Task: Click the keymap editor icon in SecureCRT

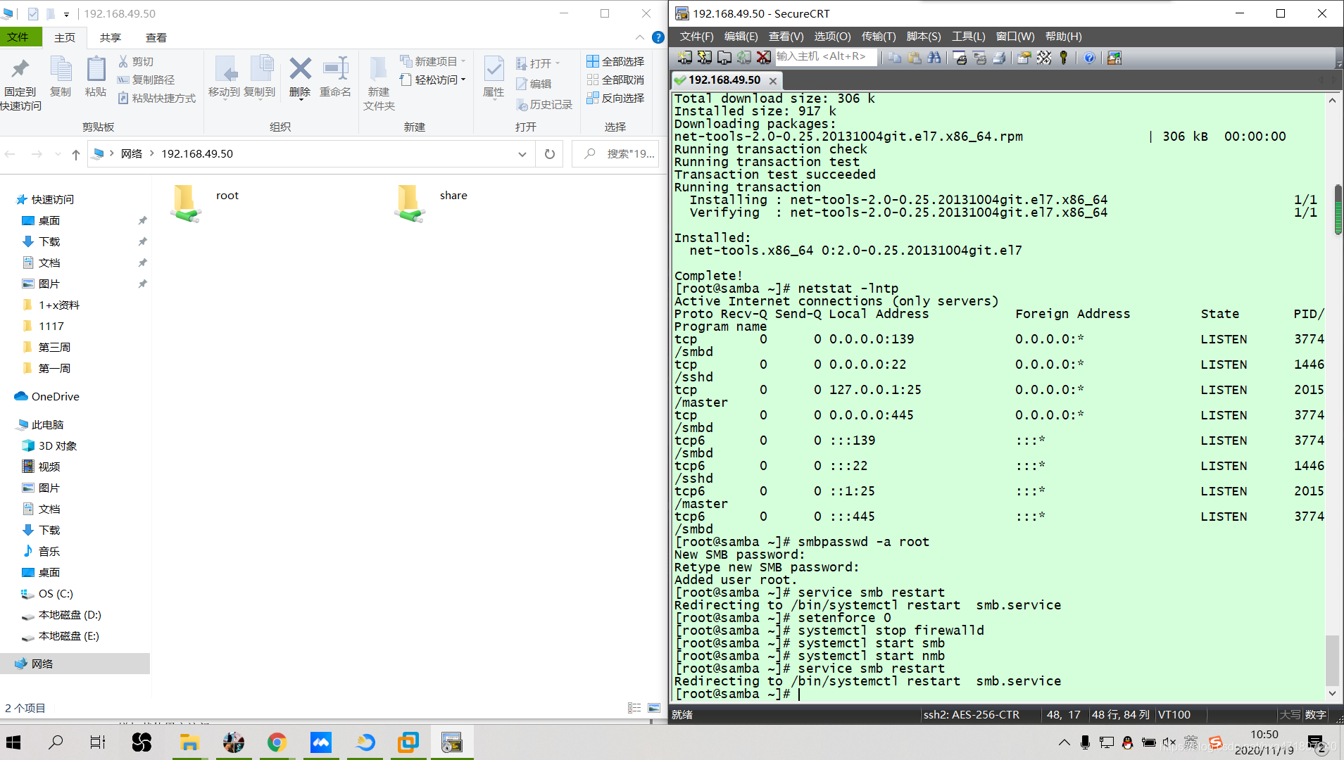Action: point(1044,58)
